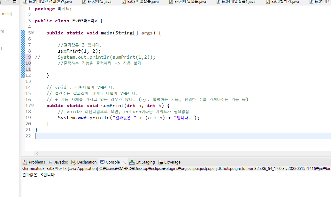Click comment '// void : 리턴타입이 없습니다.'

pyautogui.click(x=81, y=87)
